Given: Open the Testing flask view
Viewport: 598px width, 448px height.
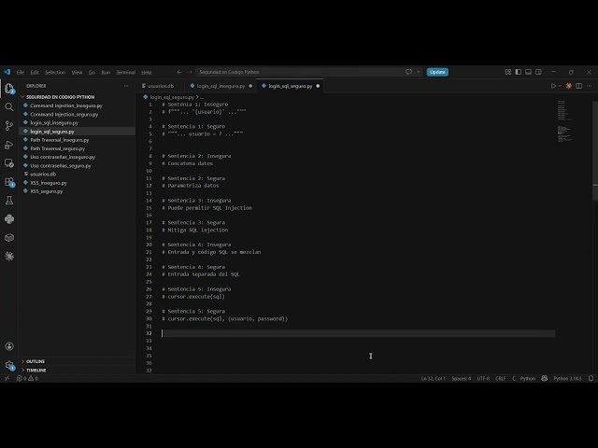Looking at the screenshot, I should coord(9,201).
